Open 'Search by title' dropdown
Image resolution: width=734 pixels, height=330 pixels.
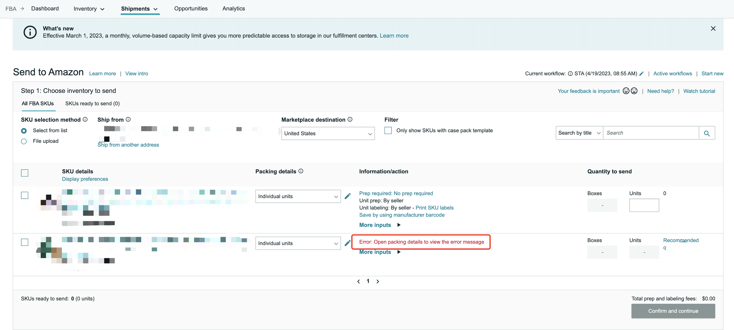click(579, 133)
